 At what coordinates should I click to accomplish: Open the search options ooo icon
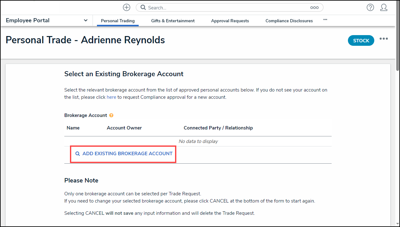[x=314, y=7]
